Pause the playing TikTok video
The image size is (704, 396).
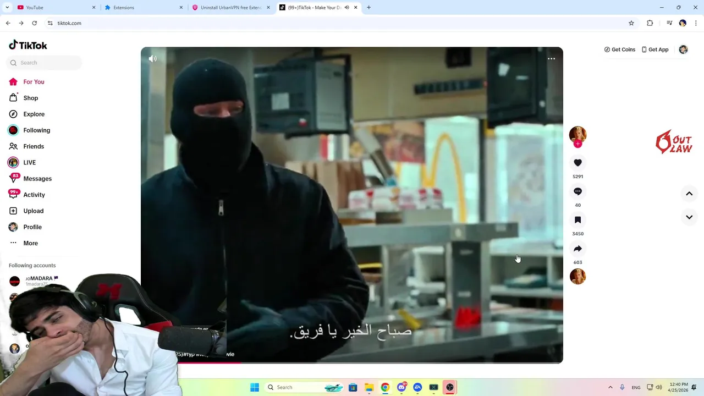(x=352, y=205)
